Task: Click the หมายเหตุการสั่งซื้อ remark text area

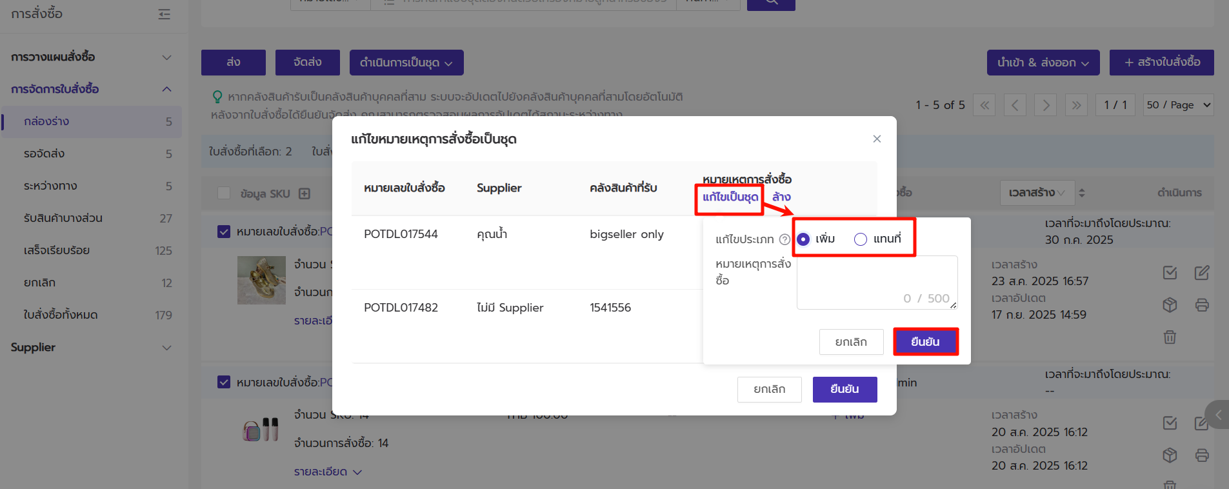Action: point(877,283)
